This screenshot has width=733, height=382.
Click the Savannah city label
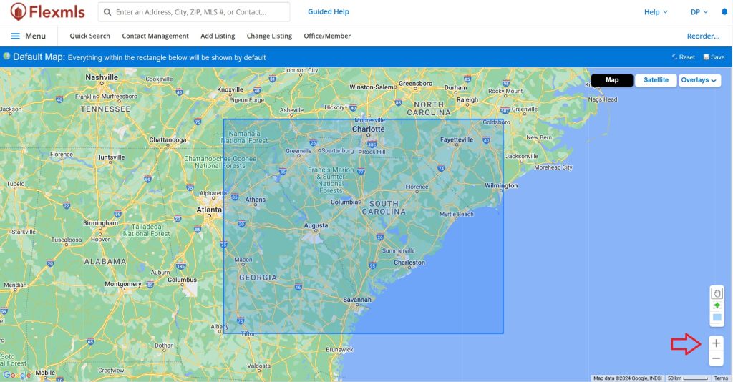pos(357,299)
